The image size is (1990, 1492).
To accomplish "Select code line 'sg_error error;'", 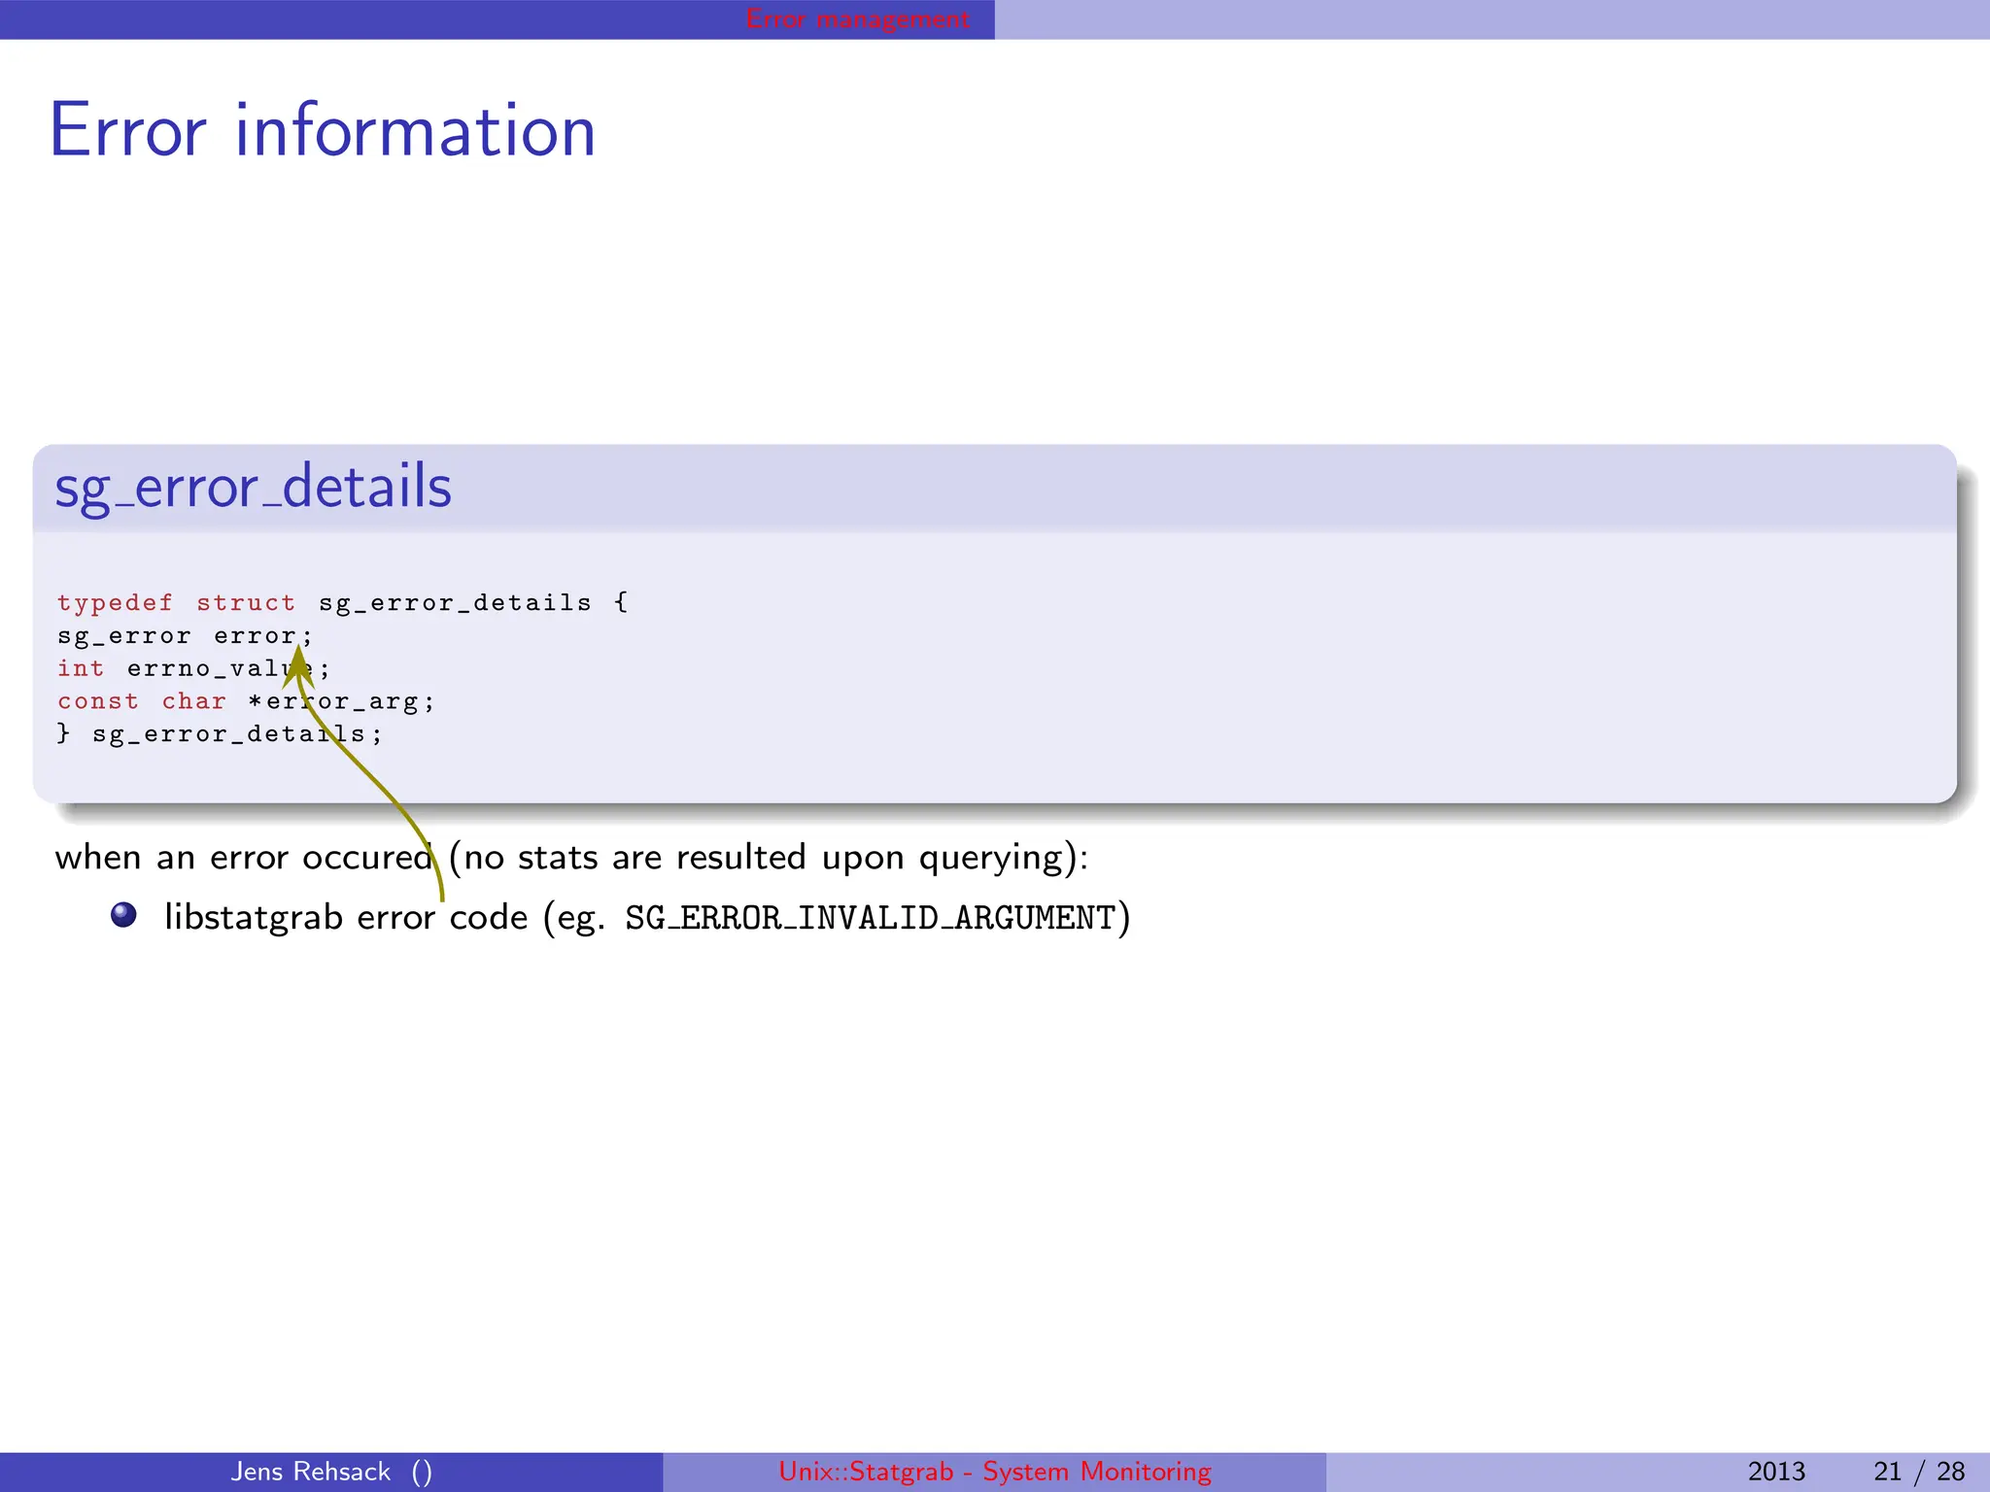I will pos(185,636).
